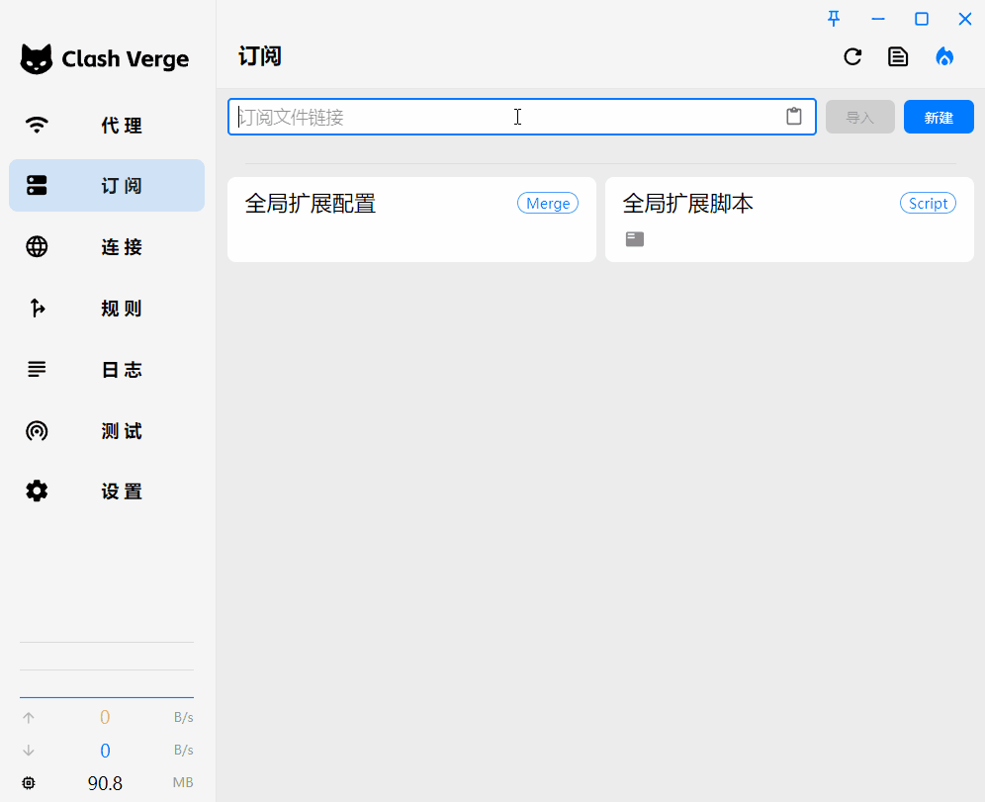Viewport: 985px width, 802px height.
Task: Click the blue 新建 new button
Action: (939, 117)
